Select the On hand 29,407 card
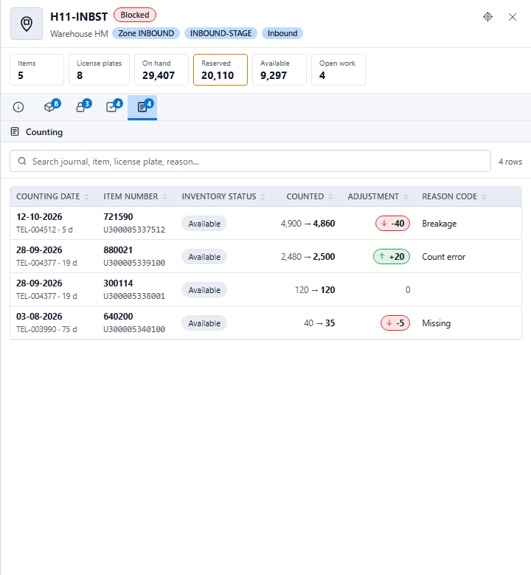 (162, 69)
